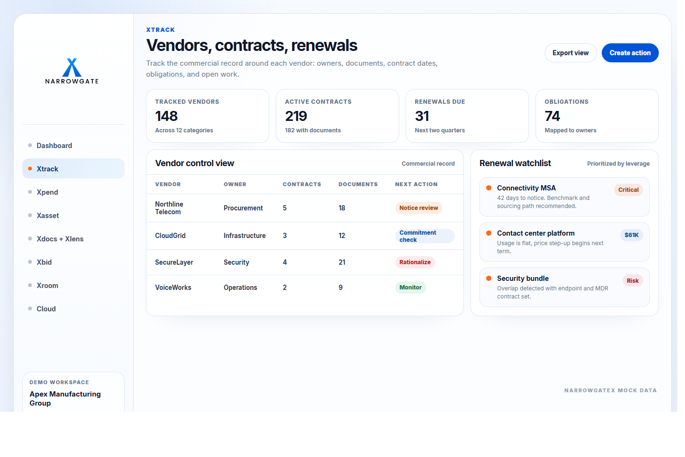
Task: Switch to Xroom in the sidebar
Action: pos(73,286)
